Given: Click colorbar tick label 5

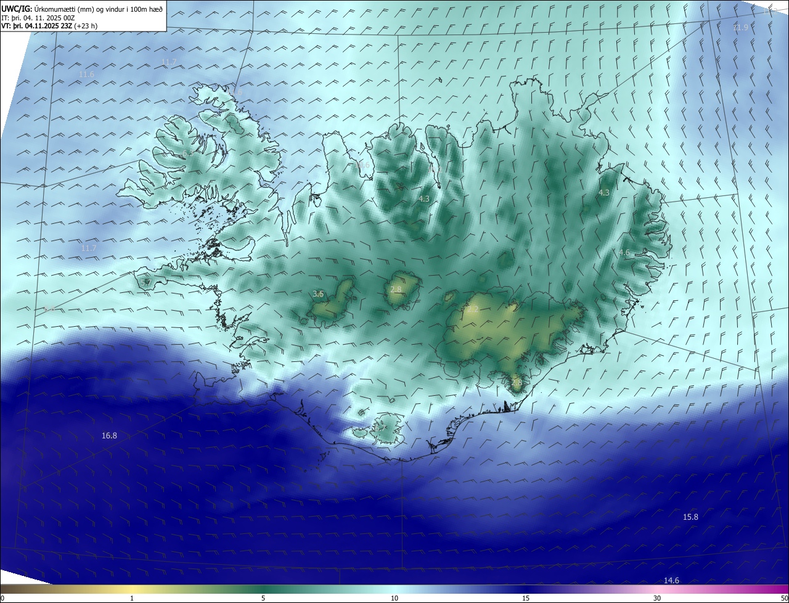Looking at the screenshot, I should coord(263,598).
